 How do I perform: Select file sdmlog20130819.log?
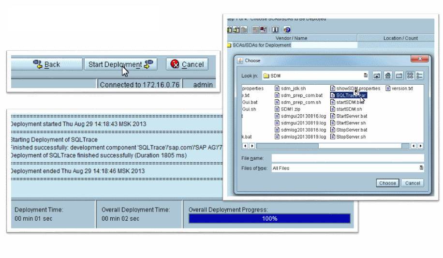pos(300,137)
